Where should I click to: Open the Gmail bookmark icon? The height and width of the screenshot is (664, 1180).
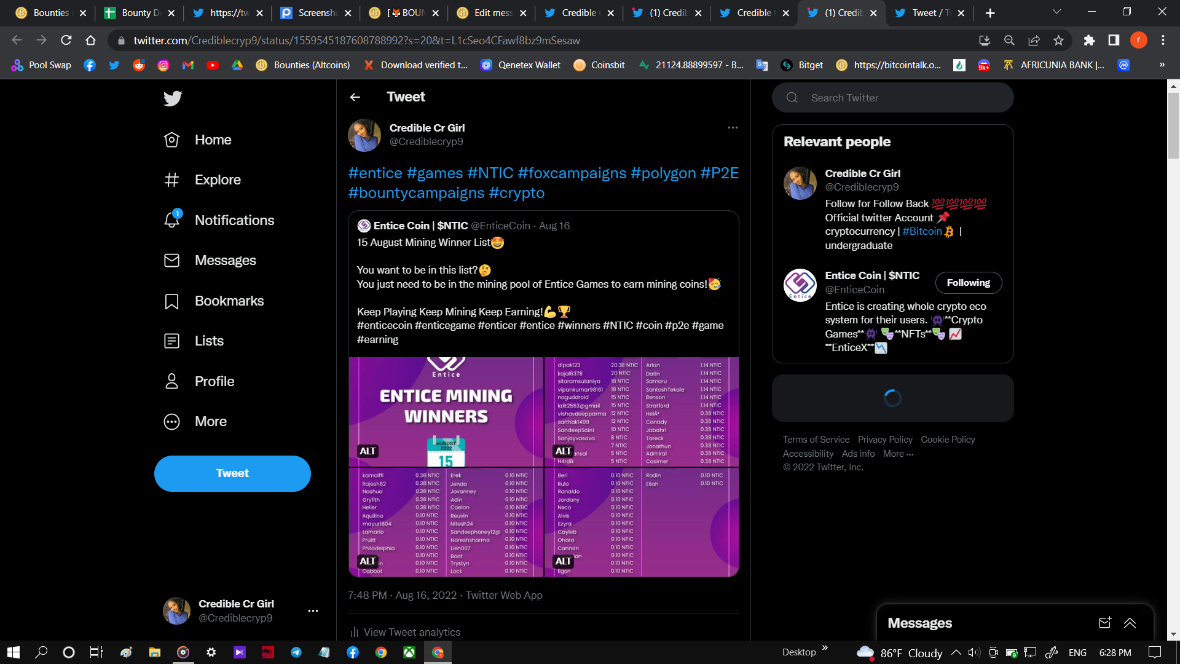click(x=188, y=65)
